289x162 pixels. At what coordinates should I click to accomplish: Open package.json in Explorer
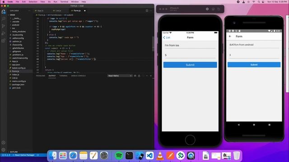pyautogui.click(x=18, y=85)
